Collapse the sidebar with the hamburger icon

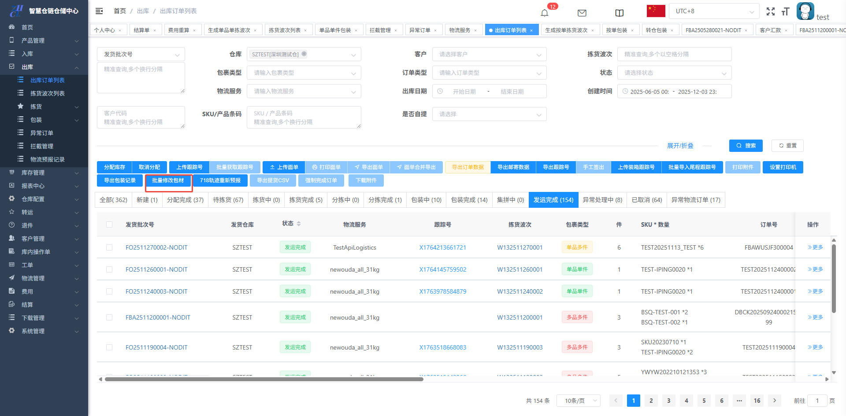click(99, 11)
